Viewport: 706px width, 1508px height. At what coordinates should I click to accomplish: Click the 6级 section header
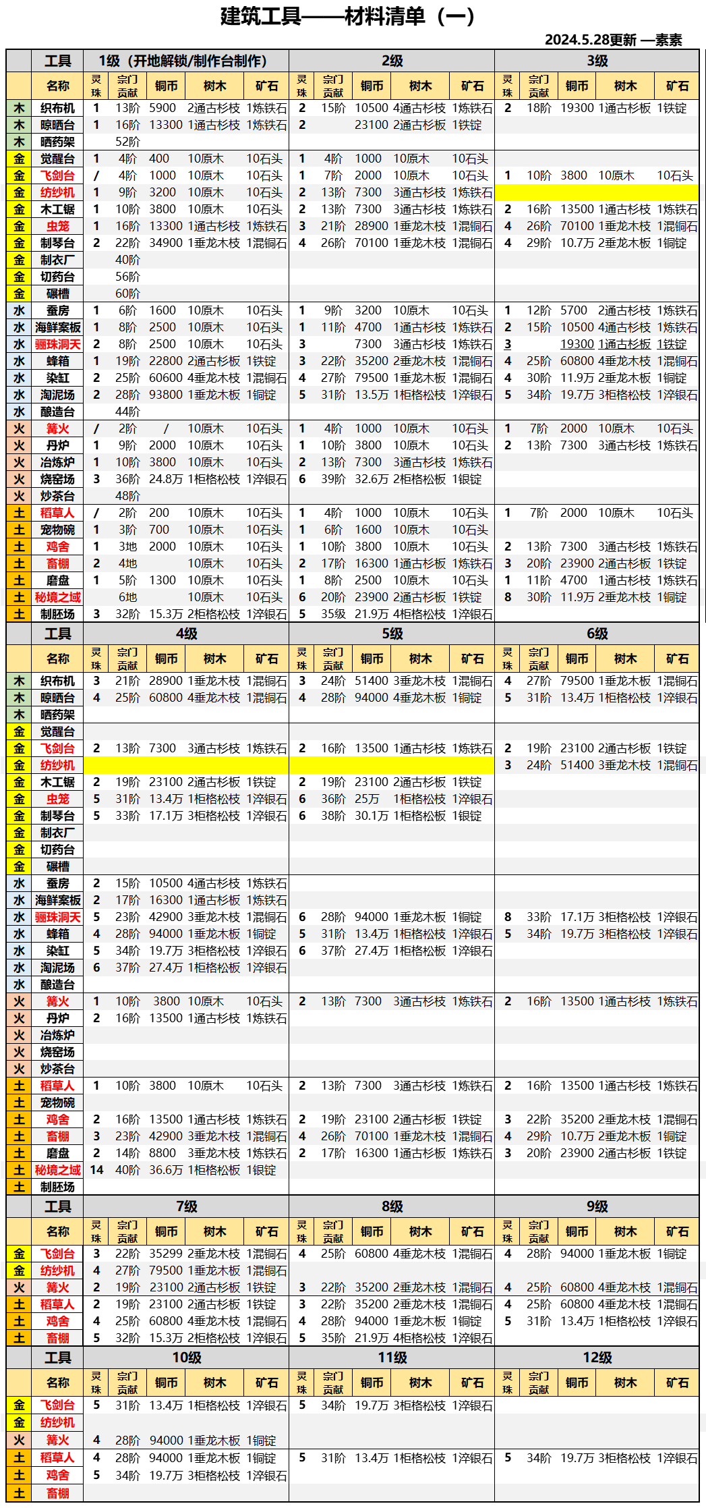[597, 634]
